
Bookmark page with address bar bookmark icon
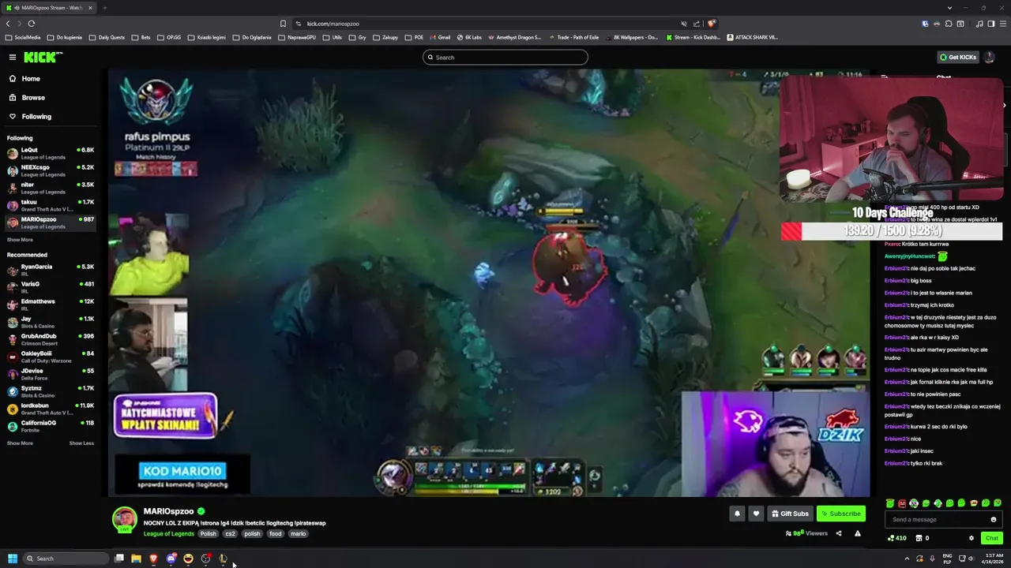coord(284,24)
